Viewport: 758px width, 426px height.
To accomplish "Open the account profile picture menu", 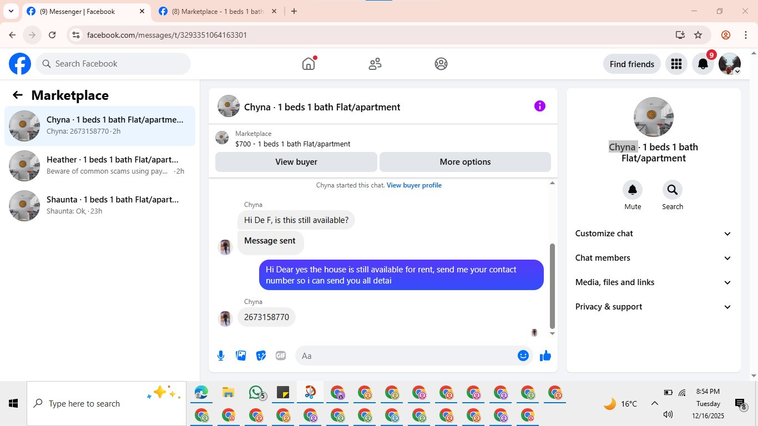I will click(x=730, y=64).
